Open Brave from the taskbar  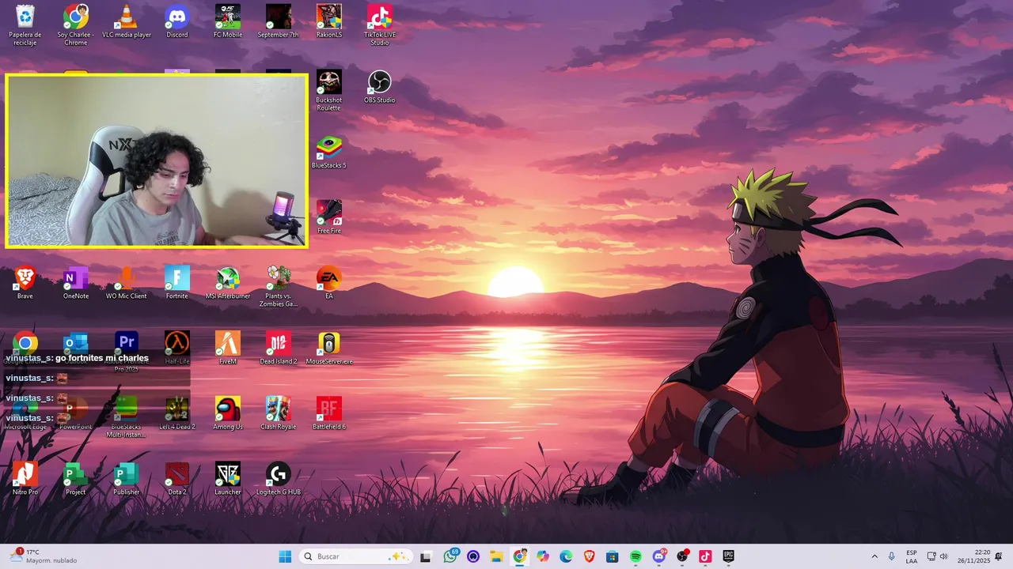pos(589,556)
